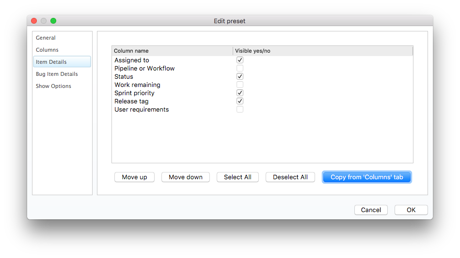This screenshot has width=460, height=258.
Task: Disable Release tag visibility checkbox
Action: click(x=239, y=101)
